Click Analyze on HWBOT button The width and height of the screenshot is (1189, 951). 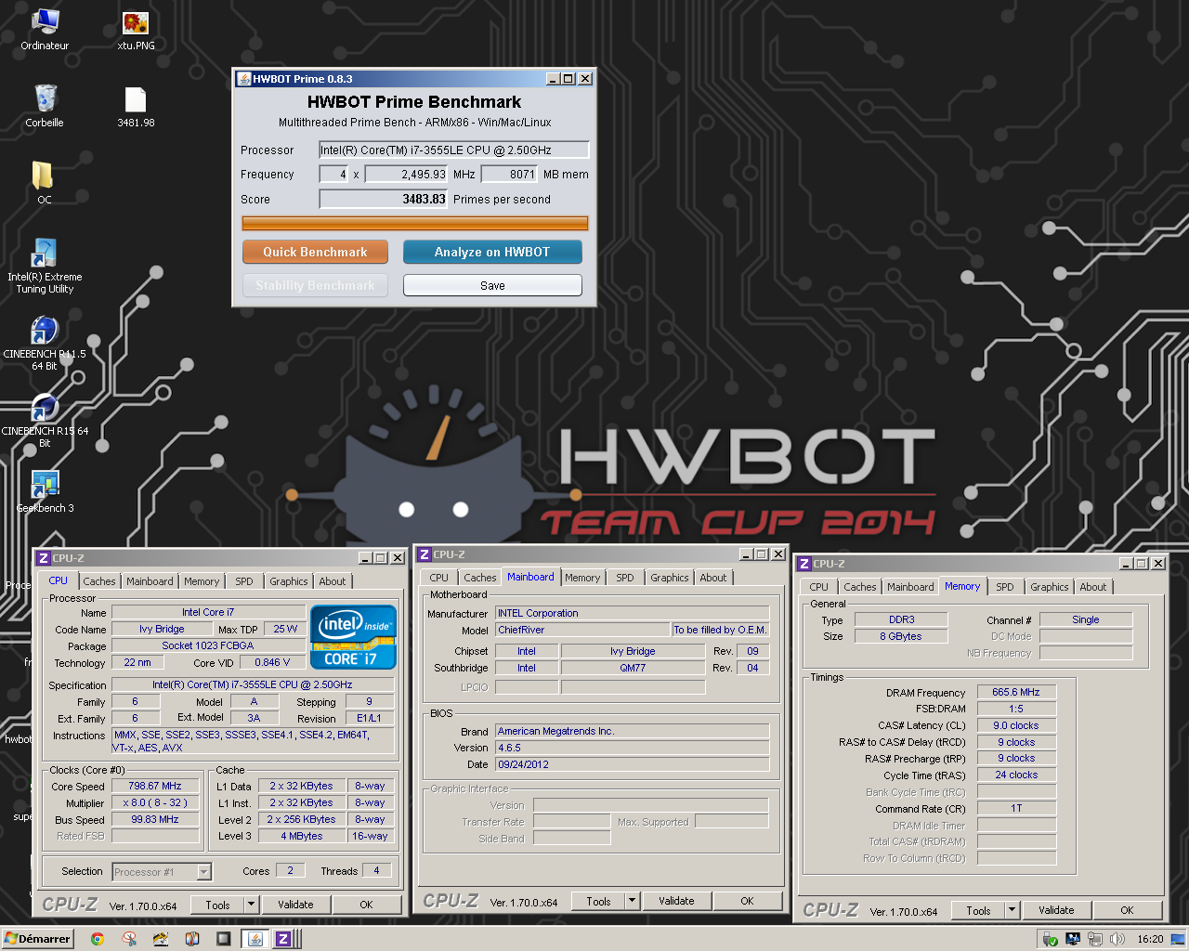(492, 252)
